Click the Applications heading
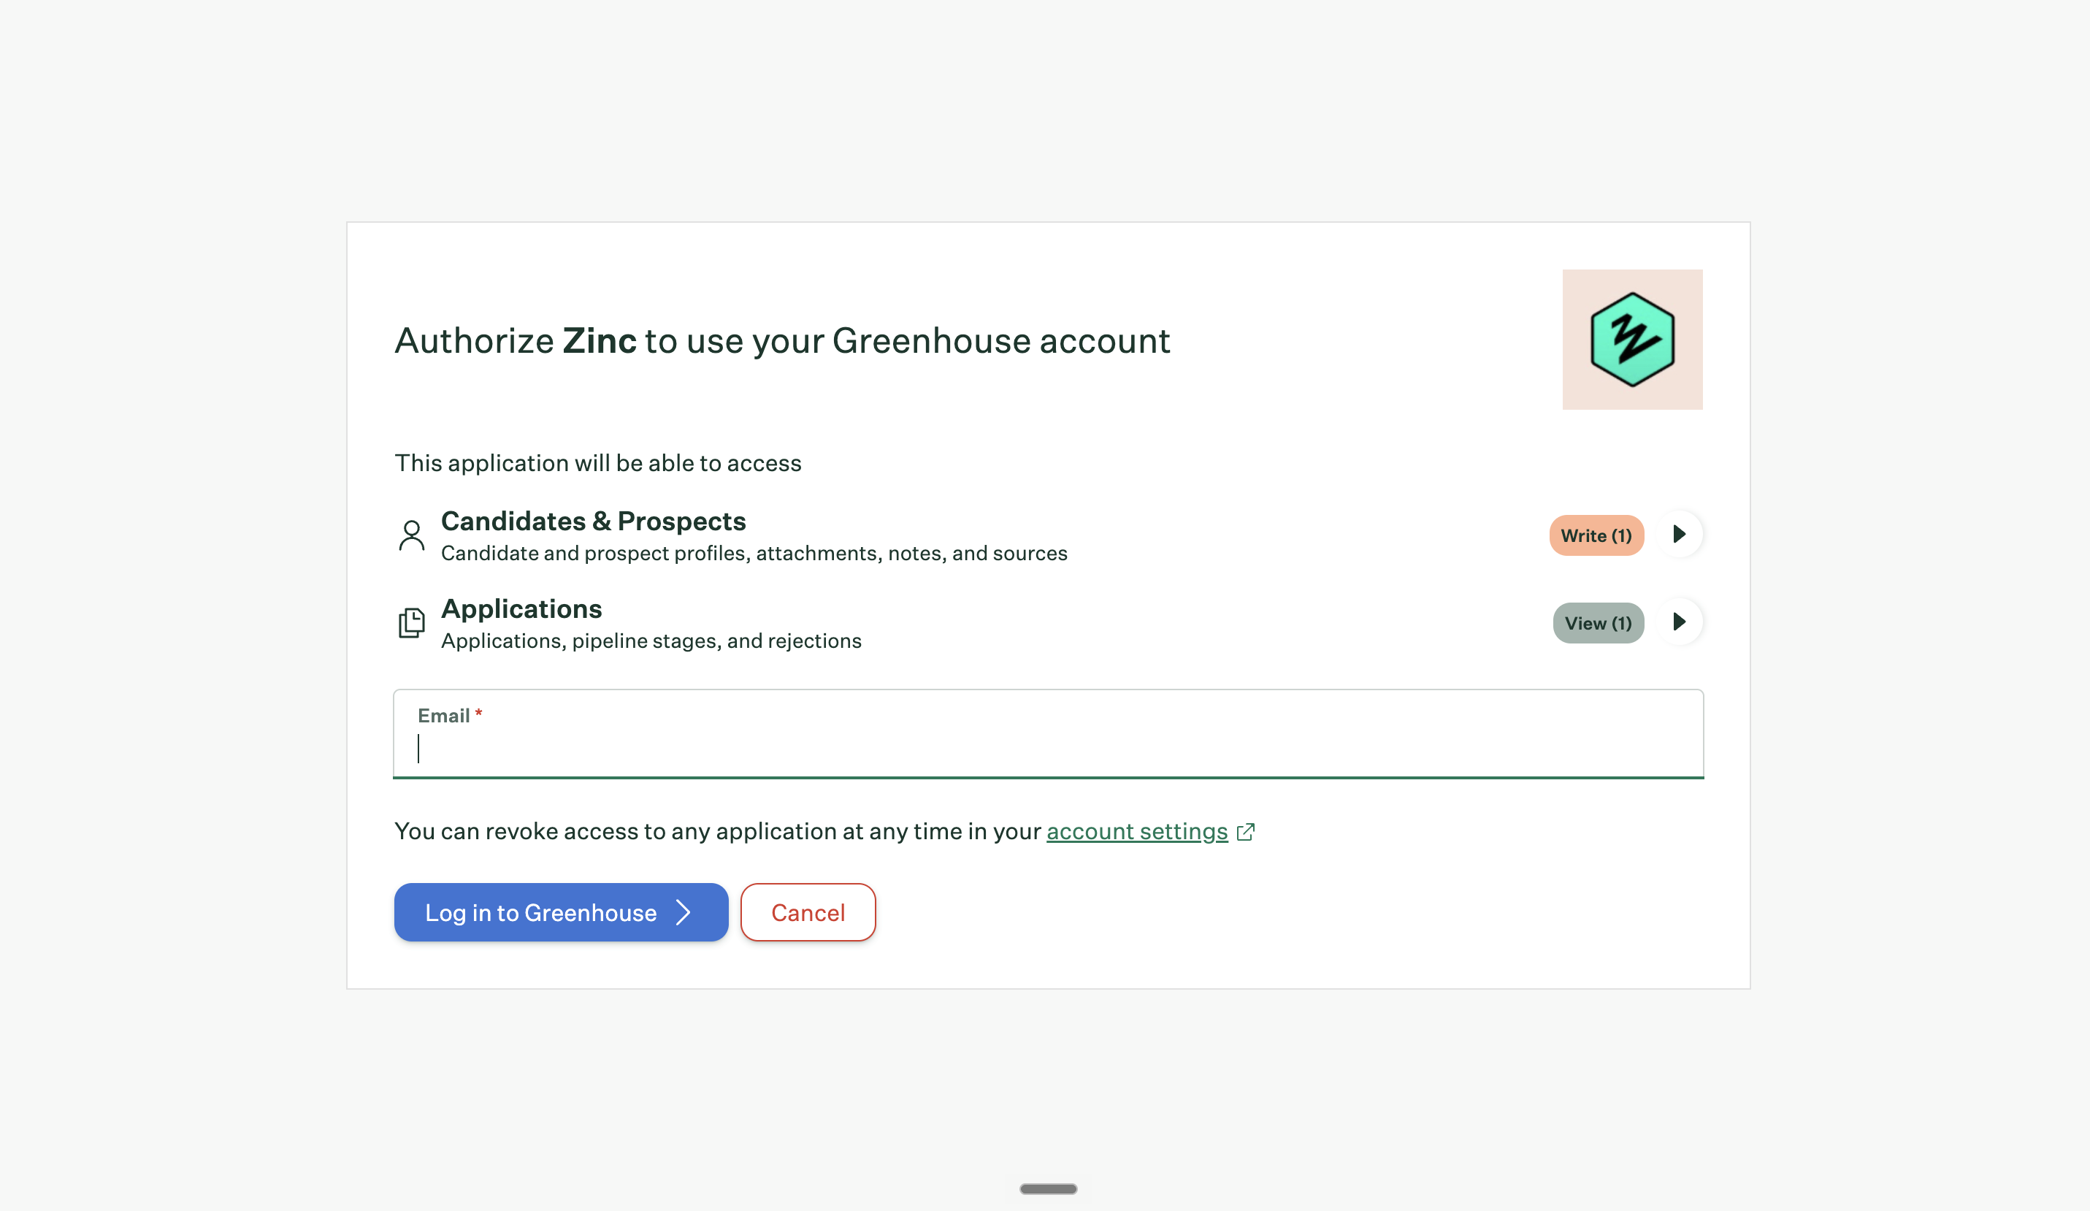This screenshot has width=2090, height=1211. (521, 609)
